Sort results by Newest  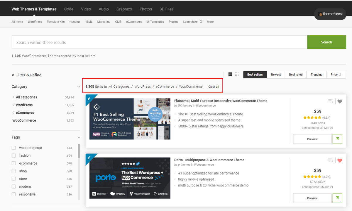(x=276, y=75)
